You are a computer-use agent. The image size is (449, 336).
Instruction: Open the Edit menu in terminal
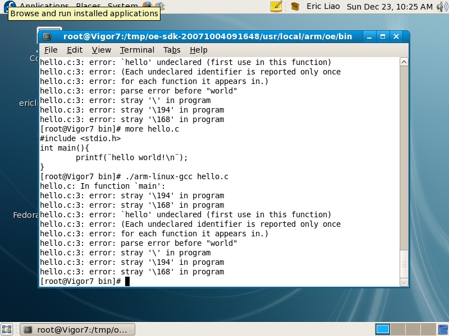75,50
